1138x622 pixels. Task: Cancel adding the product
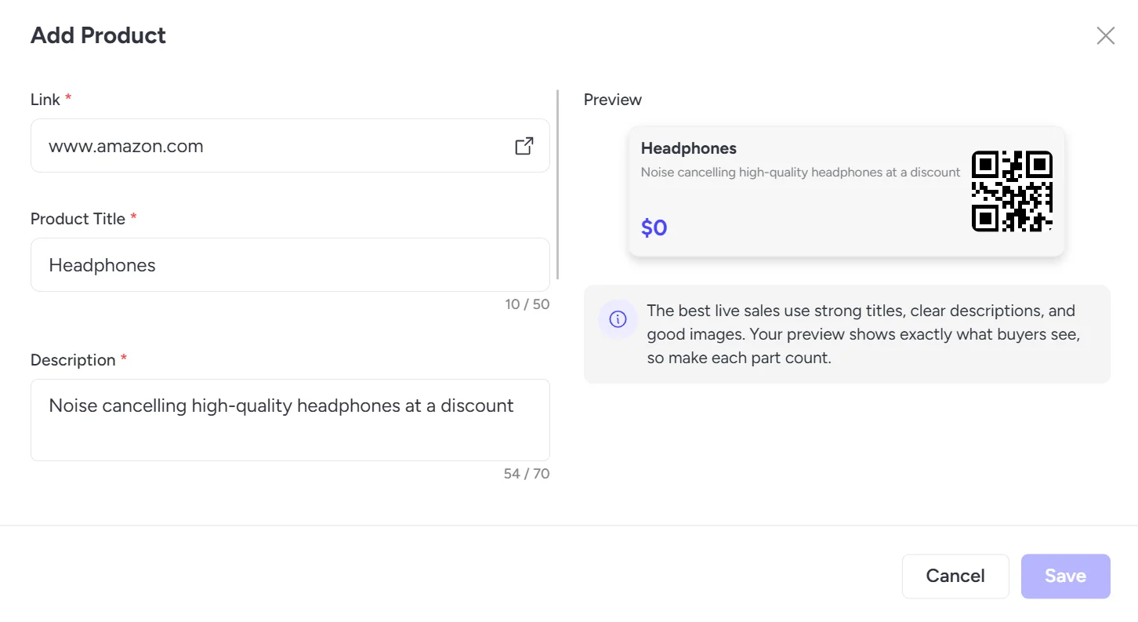pyautogui.click(x=955, y=577)
